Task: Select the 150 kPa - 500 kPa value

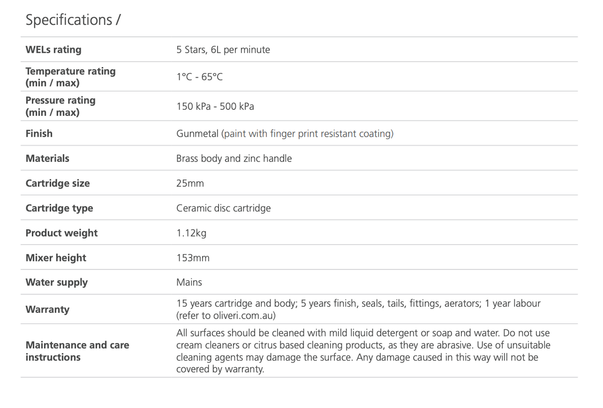Action: (x=215, y=106)
